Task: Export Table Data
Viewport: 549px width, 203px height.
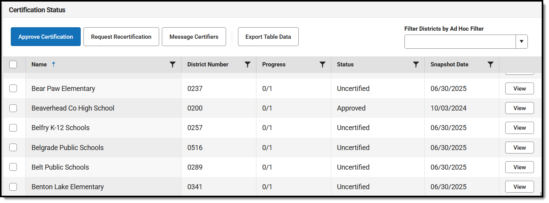Action: tap(268, 37)
